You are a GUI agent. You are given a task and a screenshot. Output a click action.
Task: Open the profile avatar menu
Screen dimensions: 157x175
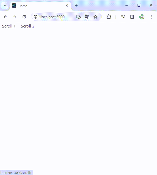142,17
